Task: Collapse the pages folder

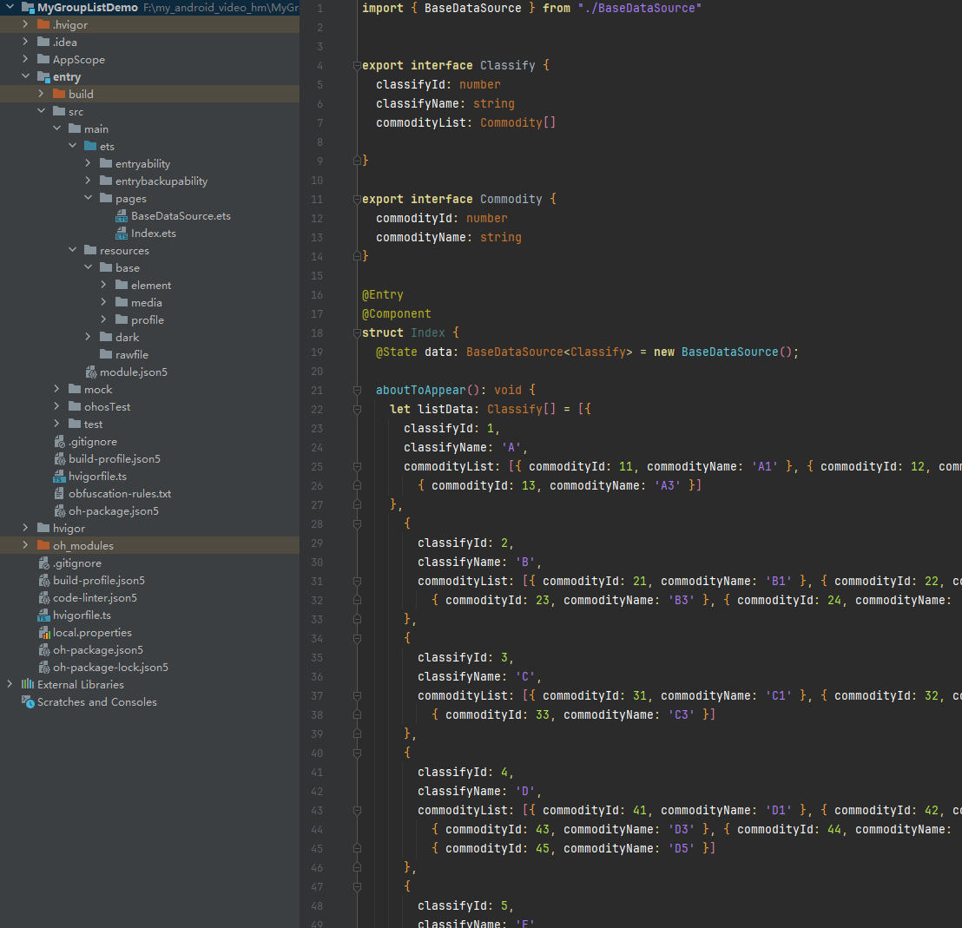Action: 88,198
